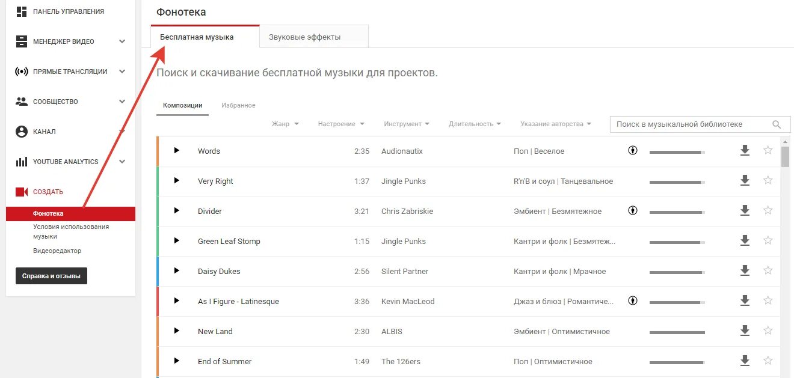Click artist name Chris Zabriskie
This screenshot has height=378, width=794.
407,211
